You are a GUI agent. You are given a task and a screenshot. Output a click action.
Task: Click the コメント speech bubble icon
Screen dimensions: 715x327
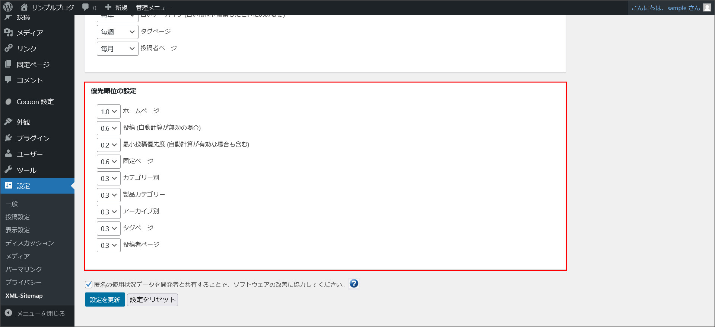click(x=9, y=80)
